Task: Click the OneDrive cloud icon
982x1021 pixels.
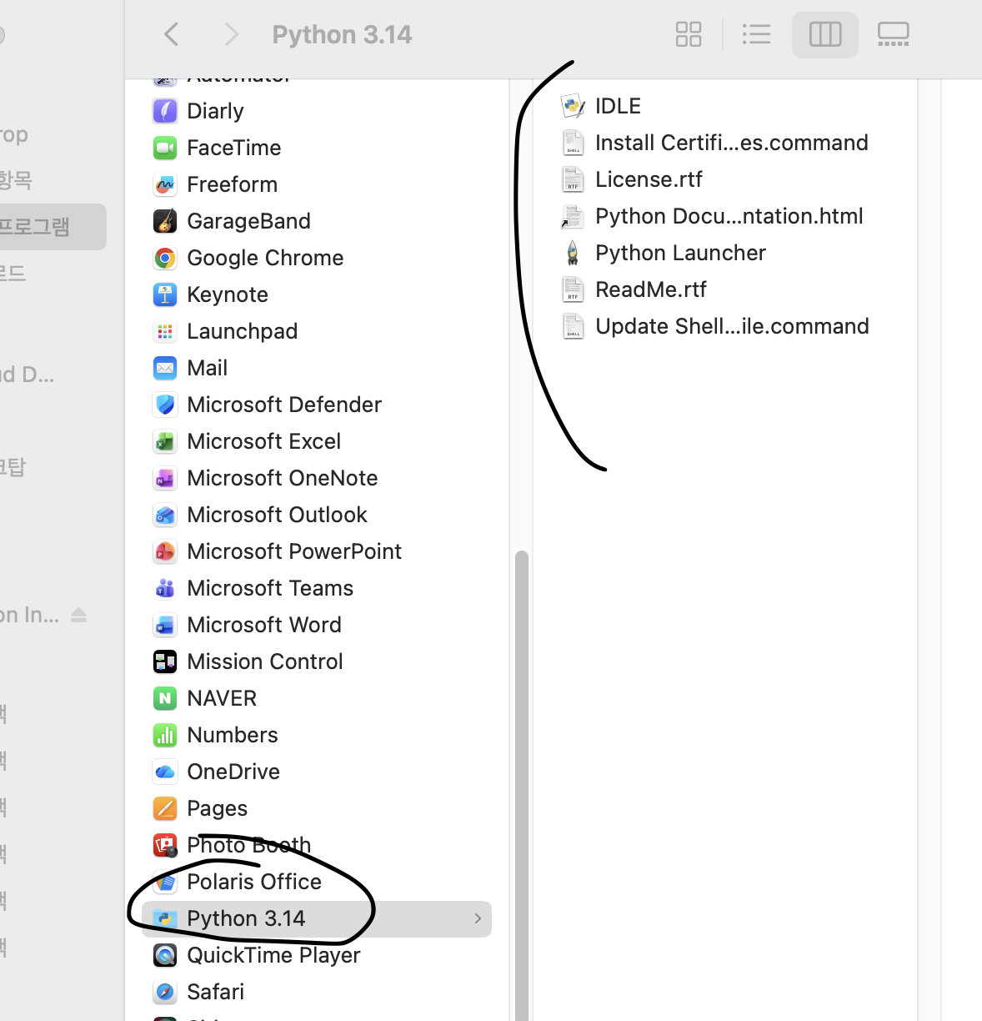Action: 165,772
